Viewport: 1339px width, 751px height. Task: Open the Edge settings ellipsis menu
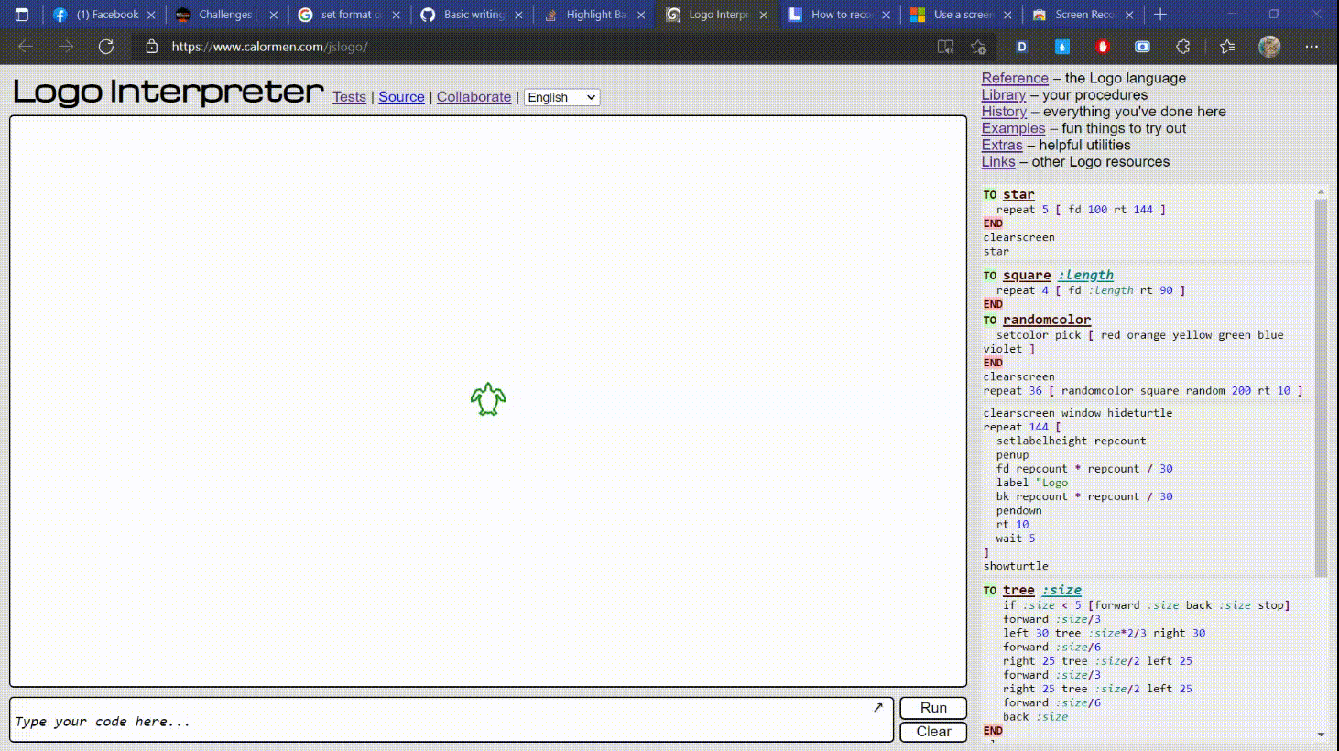[x=1312, y=47]
